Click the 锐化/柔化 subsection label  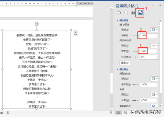point(124,25)
